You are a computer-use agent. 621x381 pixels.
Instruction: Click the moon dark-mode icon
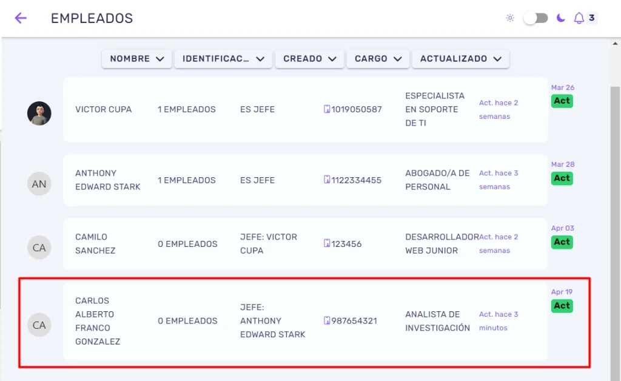pyautogui.click(x=560, y=18)
